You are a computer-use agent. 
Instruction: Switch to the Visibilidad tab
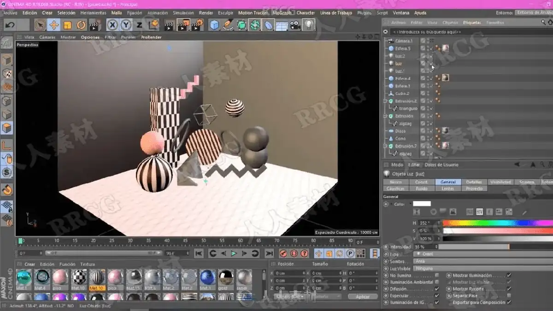500,182
